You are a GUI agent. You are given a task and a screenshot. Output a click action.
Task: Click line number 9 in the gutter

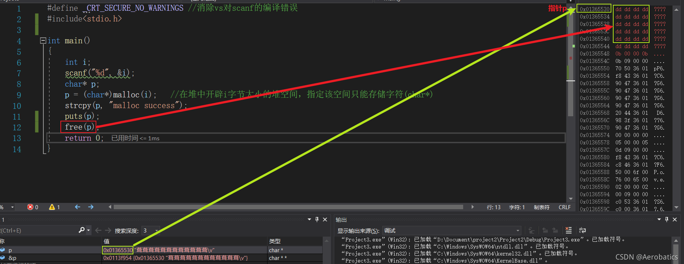(x=19, y=95)
